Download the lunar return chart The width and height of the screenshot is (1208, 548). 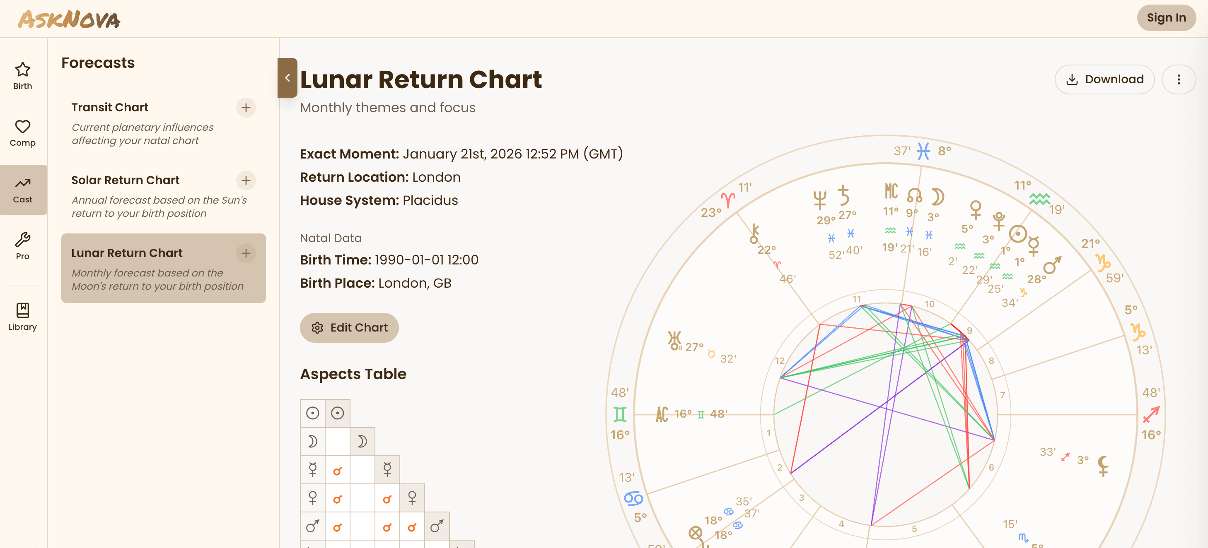pos(1104,79)
